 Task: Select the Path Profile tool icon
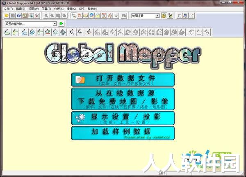pos(98,16)
